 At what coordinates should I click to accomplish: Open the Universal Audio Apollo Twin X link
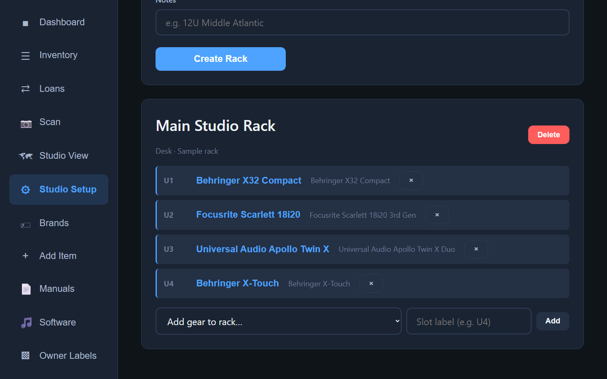pyautogui.click(x=263, y=249)
